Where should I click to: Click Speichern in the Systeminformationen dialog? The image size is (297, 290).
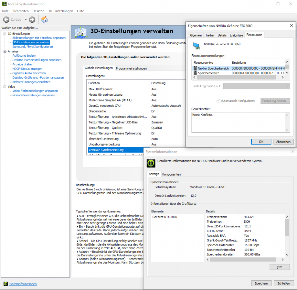261,283
